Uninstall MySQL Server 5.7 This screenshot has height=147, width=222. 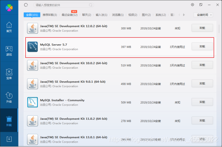pyautogui.click(x=202, y=47)
